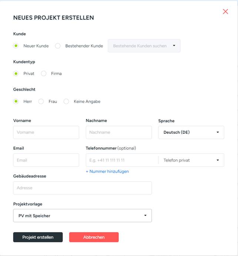Click the Gebäudeadresse address field
Screen dimensions: 238x256
pyautogui.click(x=82, y=188)
